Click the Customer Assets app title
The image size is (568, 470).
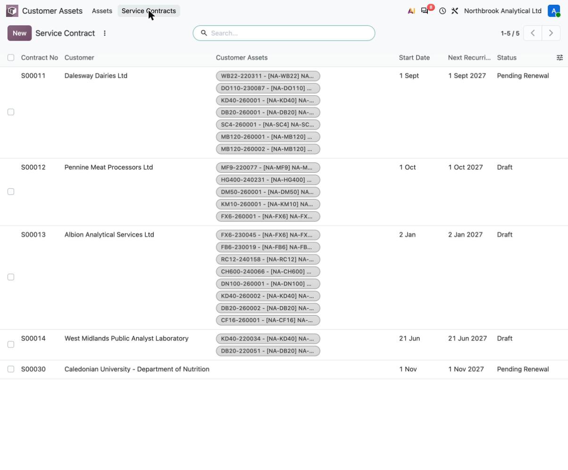tap(52, 11)
